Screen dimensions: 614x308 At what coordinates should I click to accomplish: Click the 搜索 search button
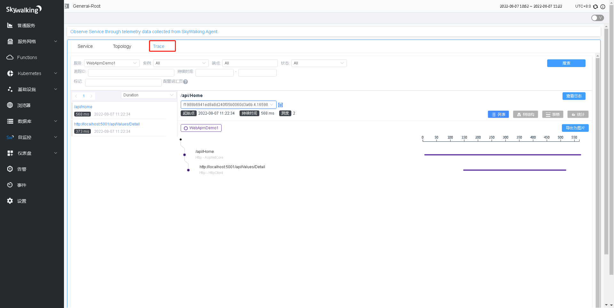click(x=566, y=63)
